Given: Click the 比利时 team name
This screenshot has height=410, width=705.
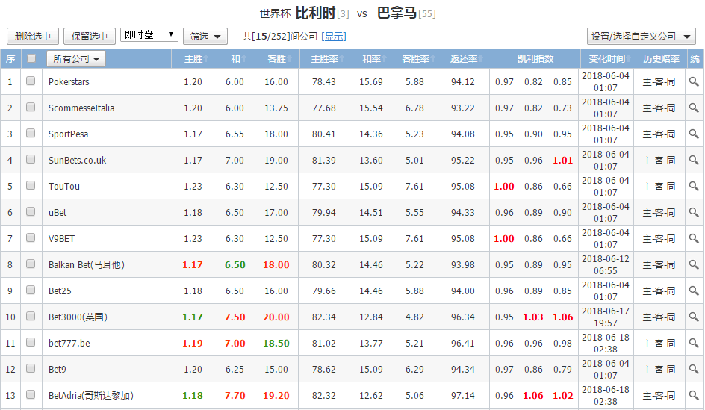Looking at the screenshot, I should click(x=315, y=13).
